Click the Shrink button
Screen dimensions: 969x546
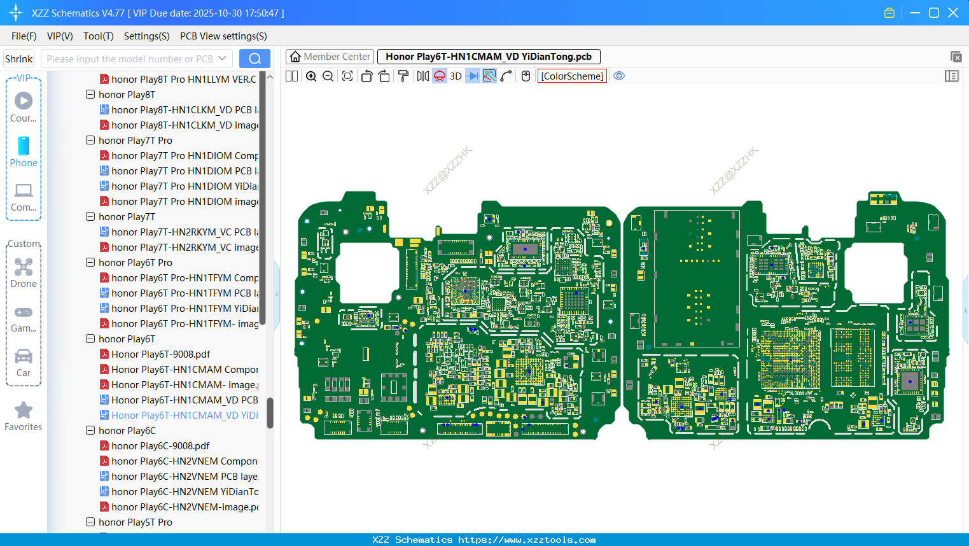[19, 59]
